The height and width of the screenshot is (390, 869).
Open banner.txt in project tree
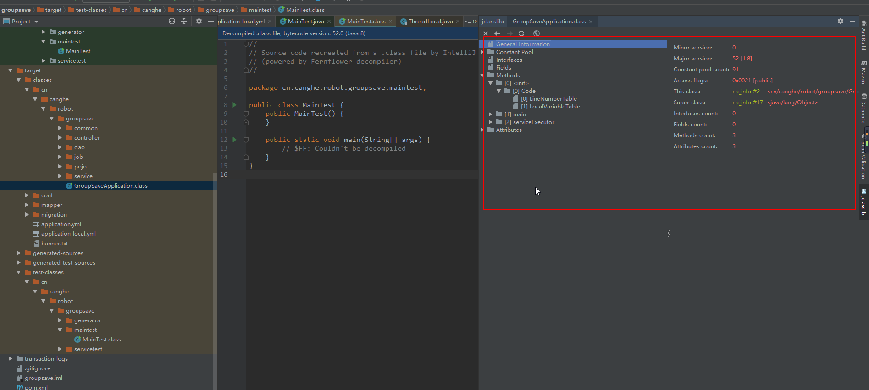[x=55, y=244]
